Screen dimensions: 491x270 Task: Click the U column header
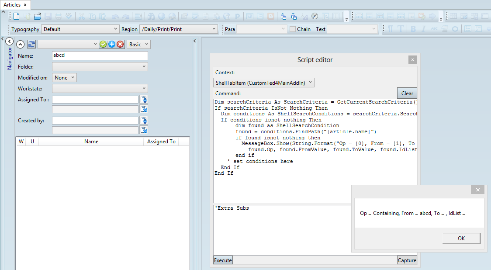32,142
